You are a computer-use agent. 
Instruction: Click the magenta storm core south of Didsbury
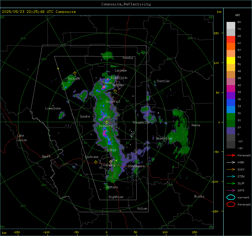tap(105, 133)
